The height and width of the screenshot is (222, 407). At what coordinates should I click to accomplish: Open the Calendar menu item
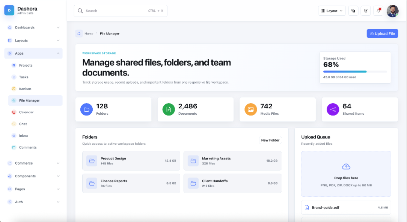[x=35, y=112]
